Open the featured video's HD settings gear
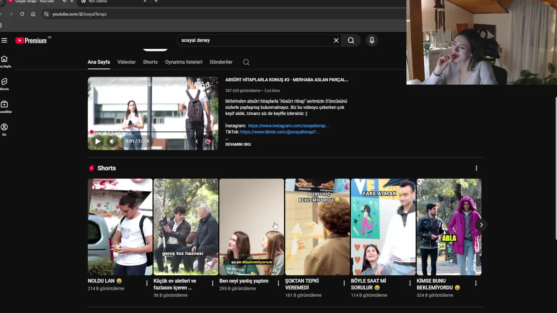This screenshot has width=557, height=313. 208,141
